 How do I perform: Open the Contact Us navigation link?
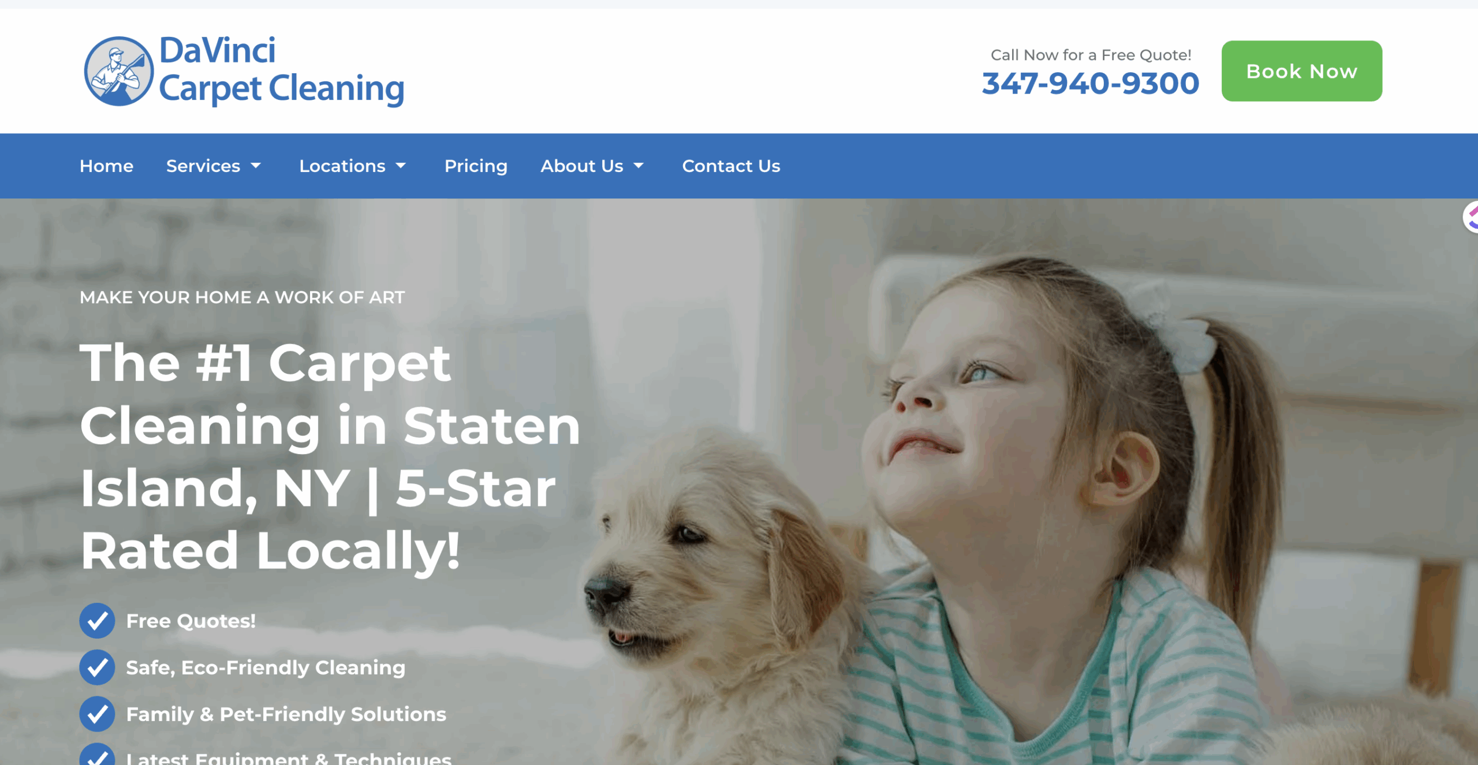(x=731, y=166)
